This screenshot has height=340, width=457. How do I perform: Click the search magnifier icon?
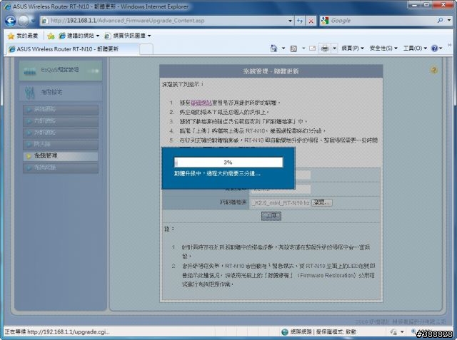(440, 21)
